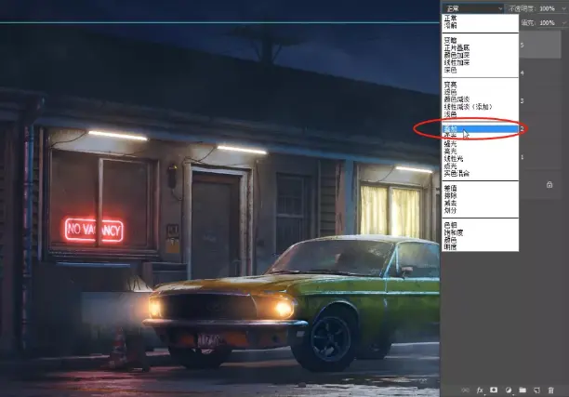Open the fill percentage dropdown arrow
The image size is (569, 397).
coord(563,23)
